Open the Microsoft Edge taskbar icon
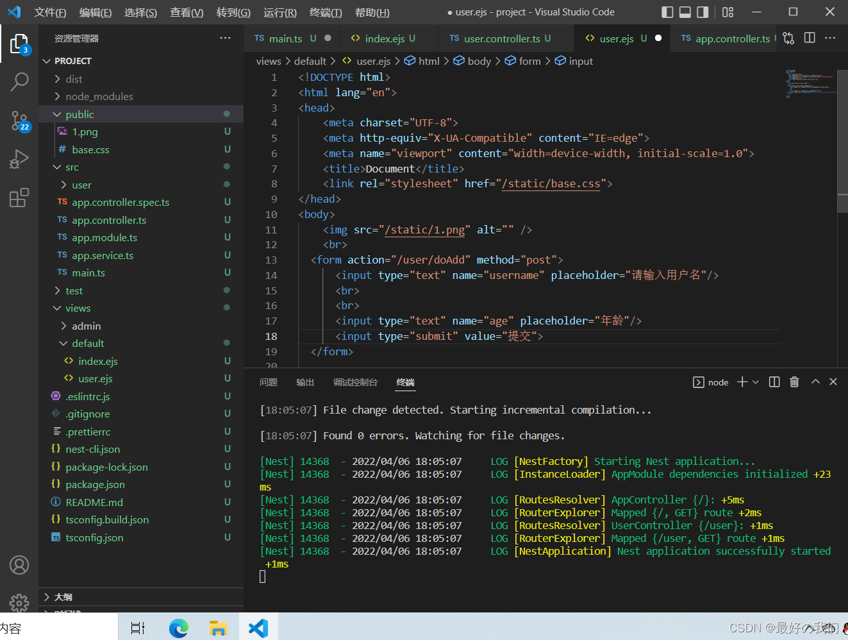The height and width of the screenshot is (640, 848). (179, 628)
